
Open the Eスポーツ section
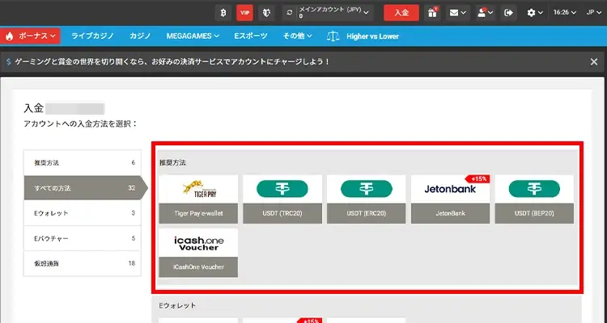(x=250, y=36)
